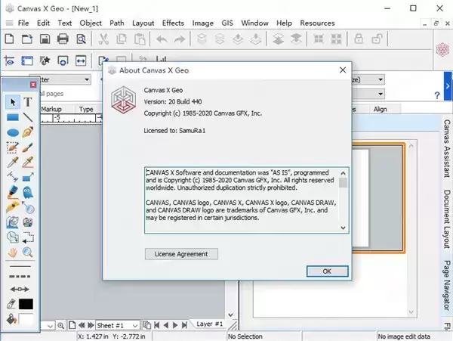Open the GIS menu

(227, 23)
